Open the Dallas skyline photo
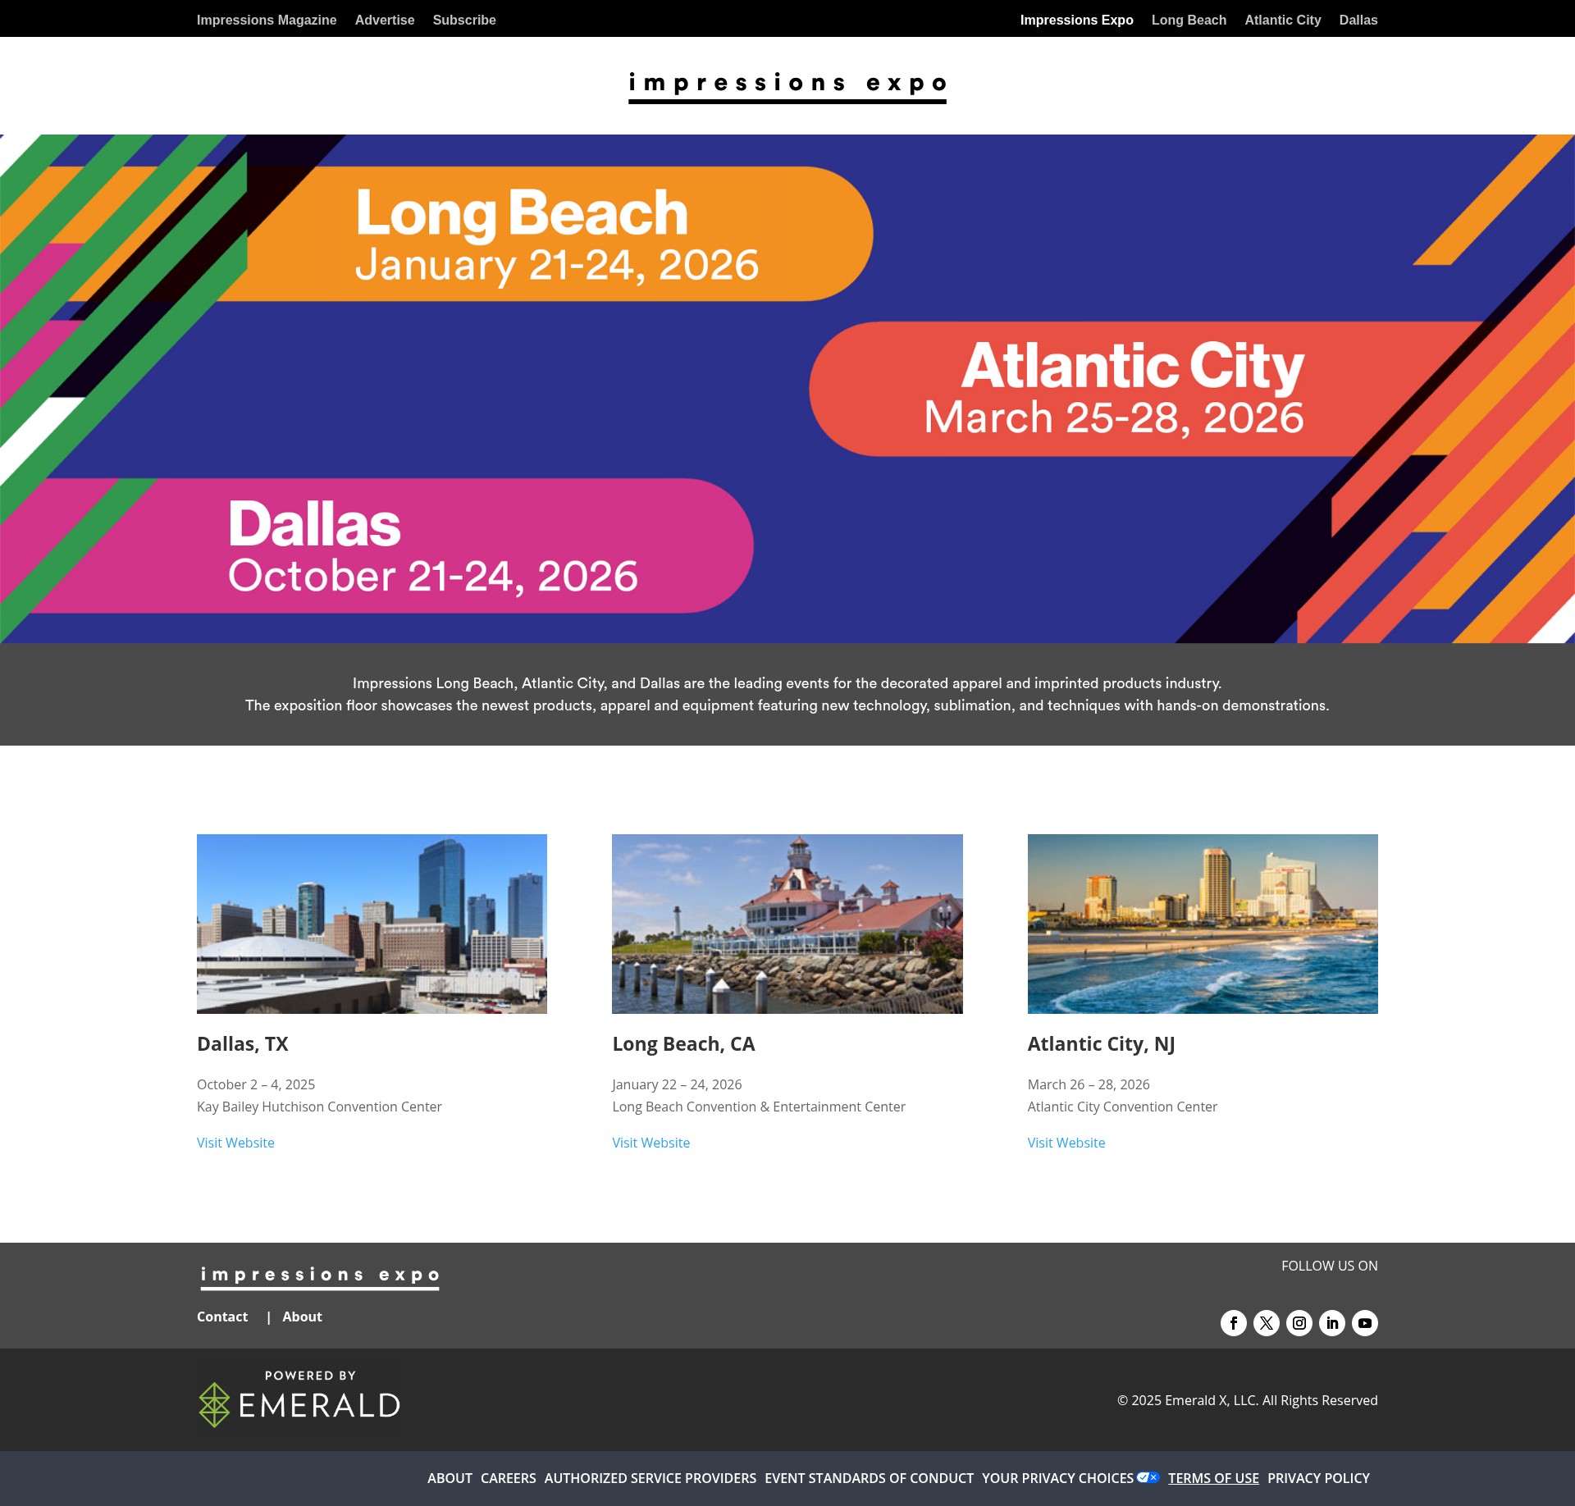1575x1506 pixels. click(x=372, y=924)
